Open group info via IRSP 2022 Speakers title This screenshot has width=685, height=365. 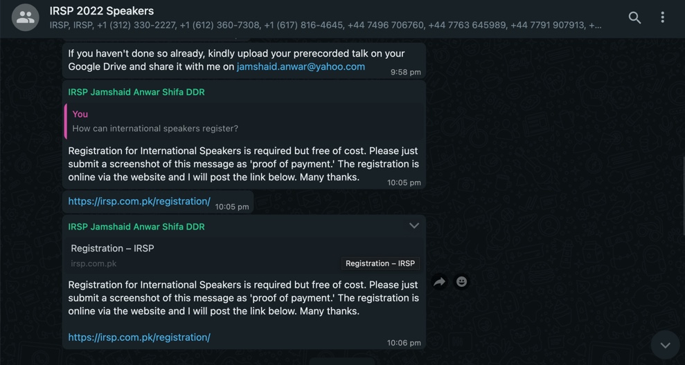[x=102, y=11]
